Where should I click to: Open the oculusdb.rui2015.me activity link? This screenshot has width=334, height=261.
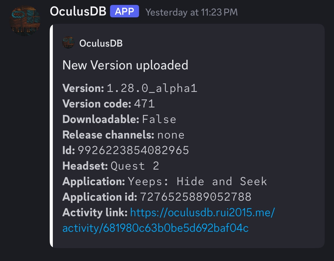[x=202, y=213]
